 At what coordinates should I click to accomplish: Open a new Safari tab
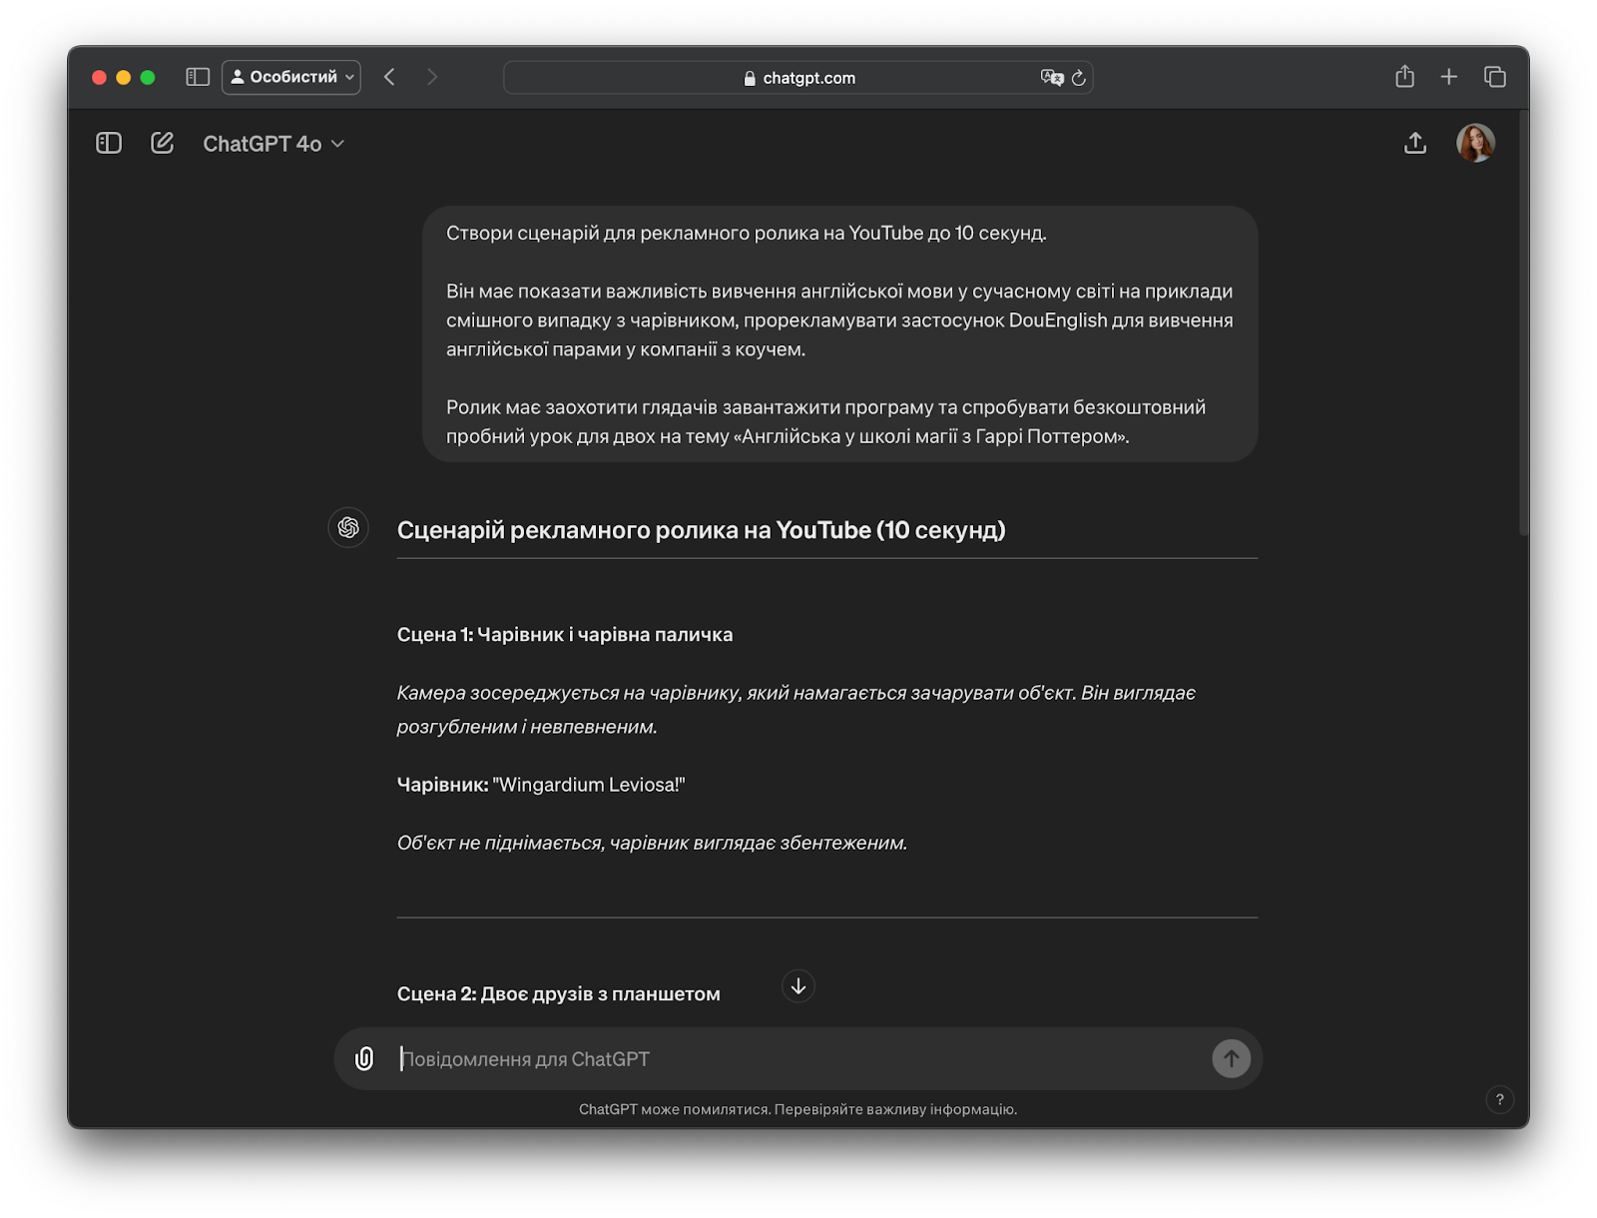[x=1449, y=77]
